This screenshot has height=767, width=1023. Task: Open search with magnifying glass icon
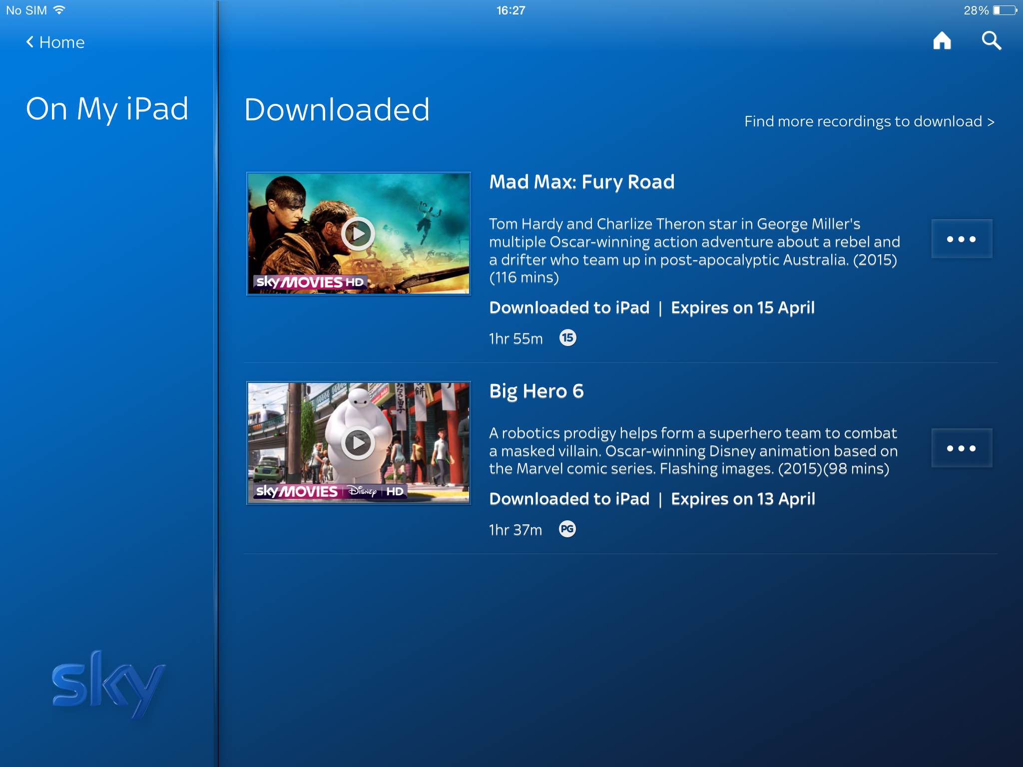click(991, 41)
